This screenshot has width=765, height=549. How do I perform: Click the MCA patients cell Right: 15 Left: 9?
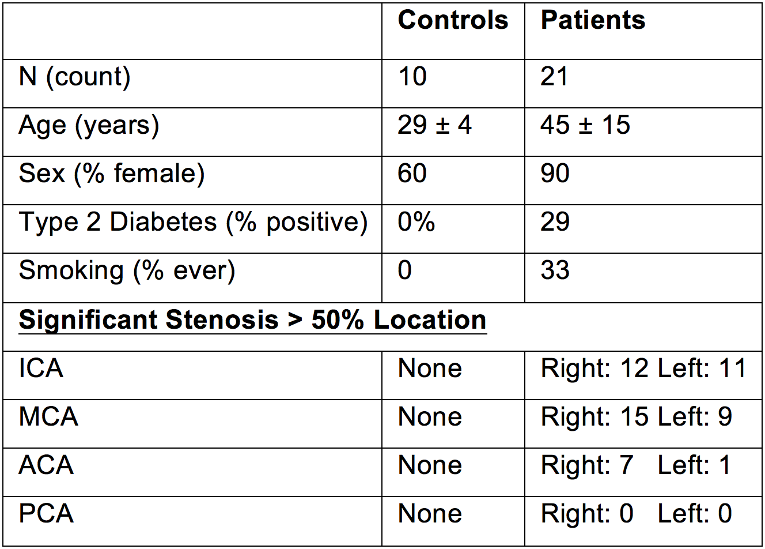(636, 418)
